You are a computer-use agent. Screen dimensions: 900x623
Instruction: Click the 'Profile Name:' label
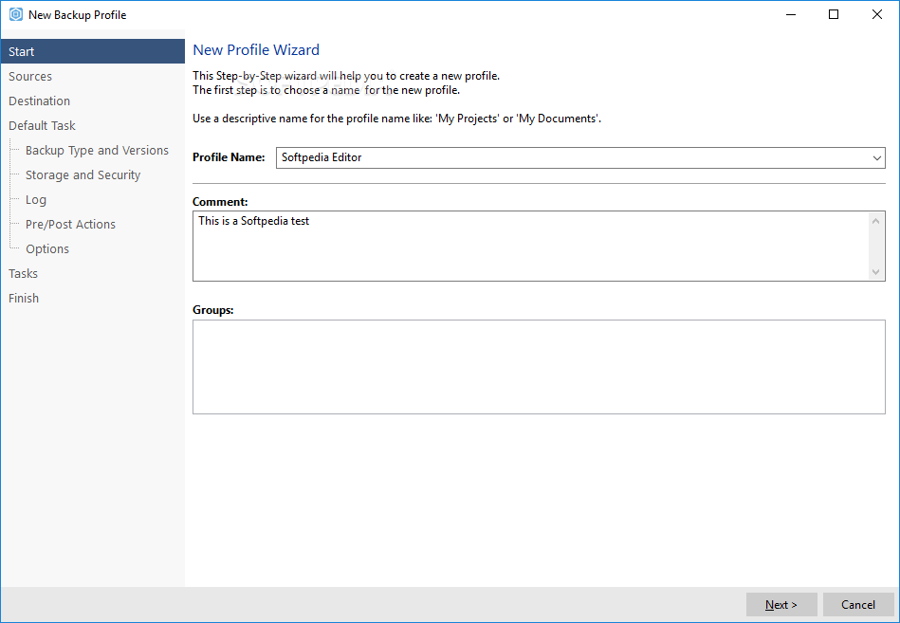pos(229,157)
